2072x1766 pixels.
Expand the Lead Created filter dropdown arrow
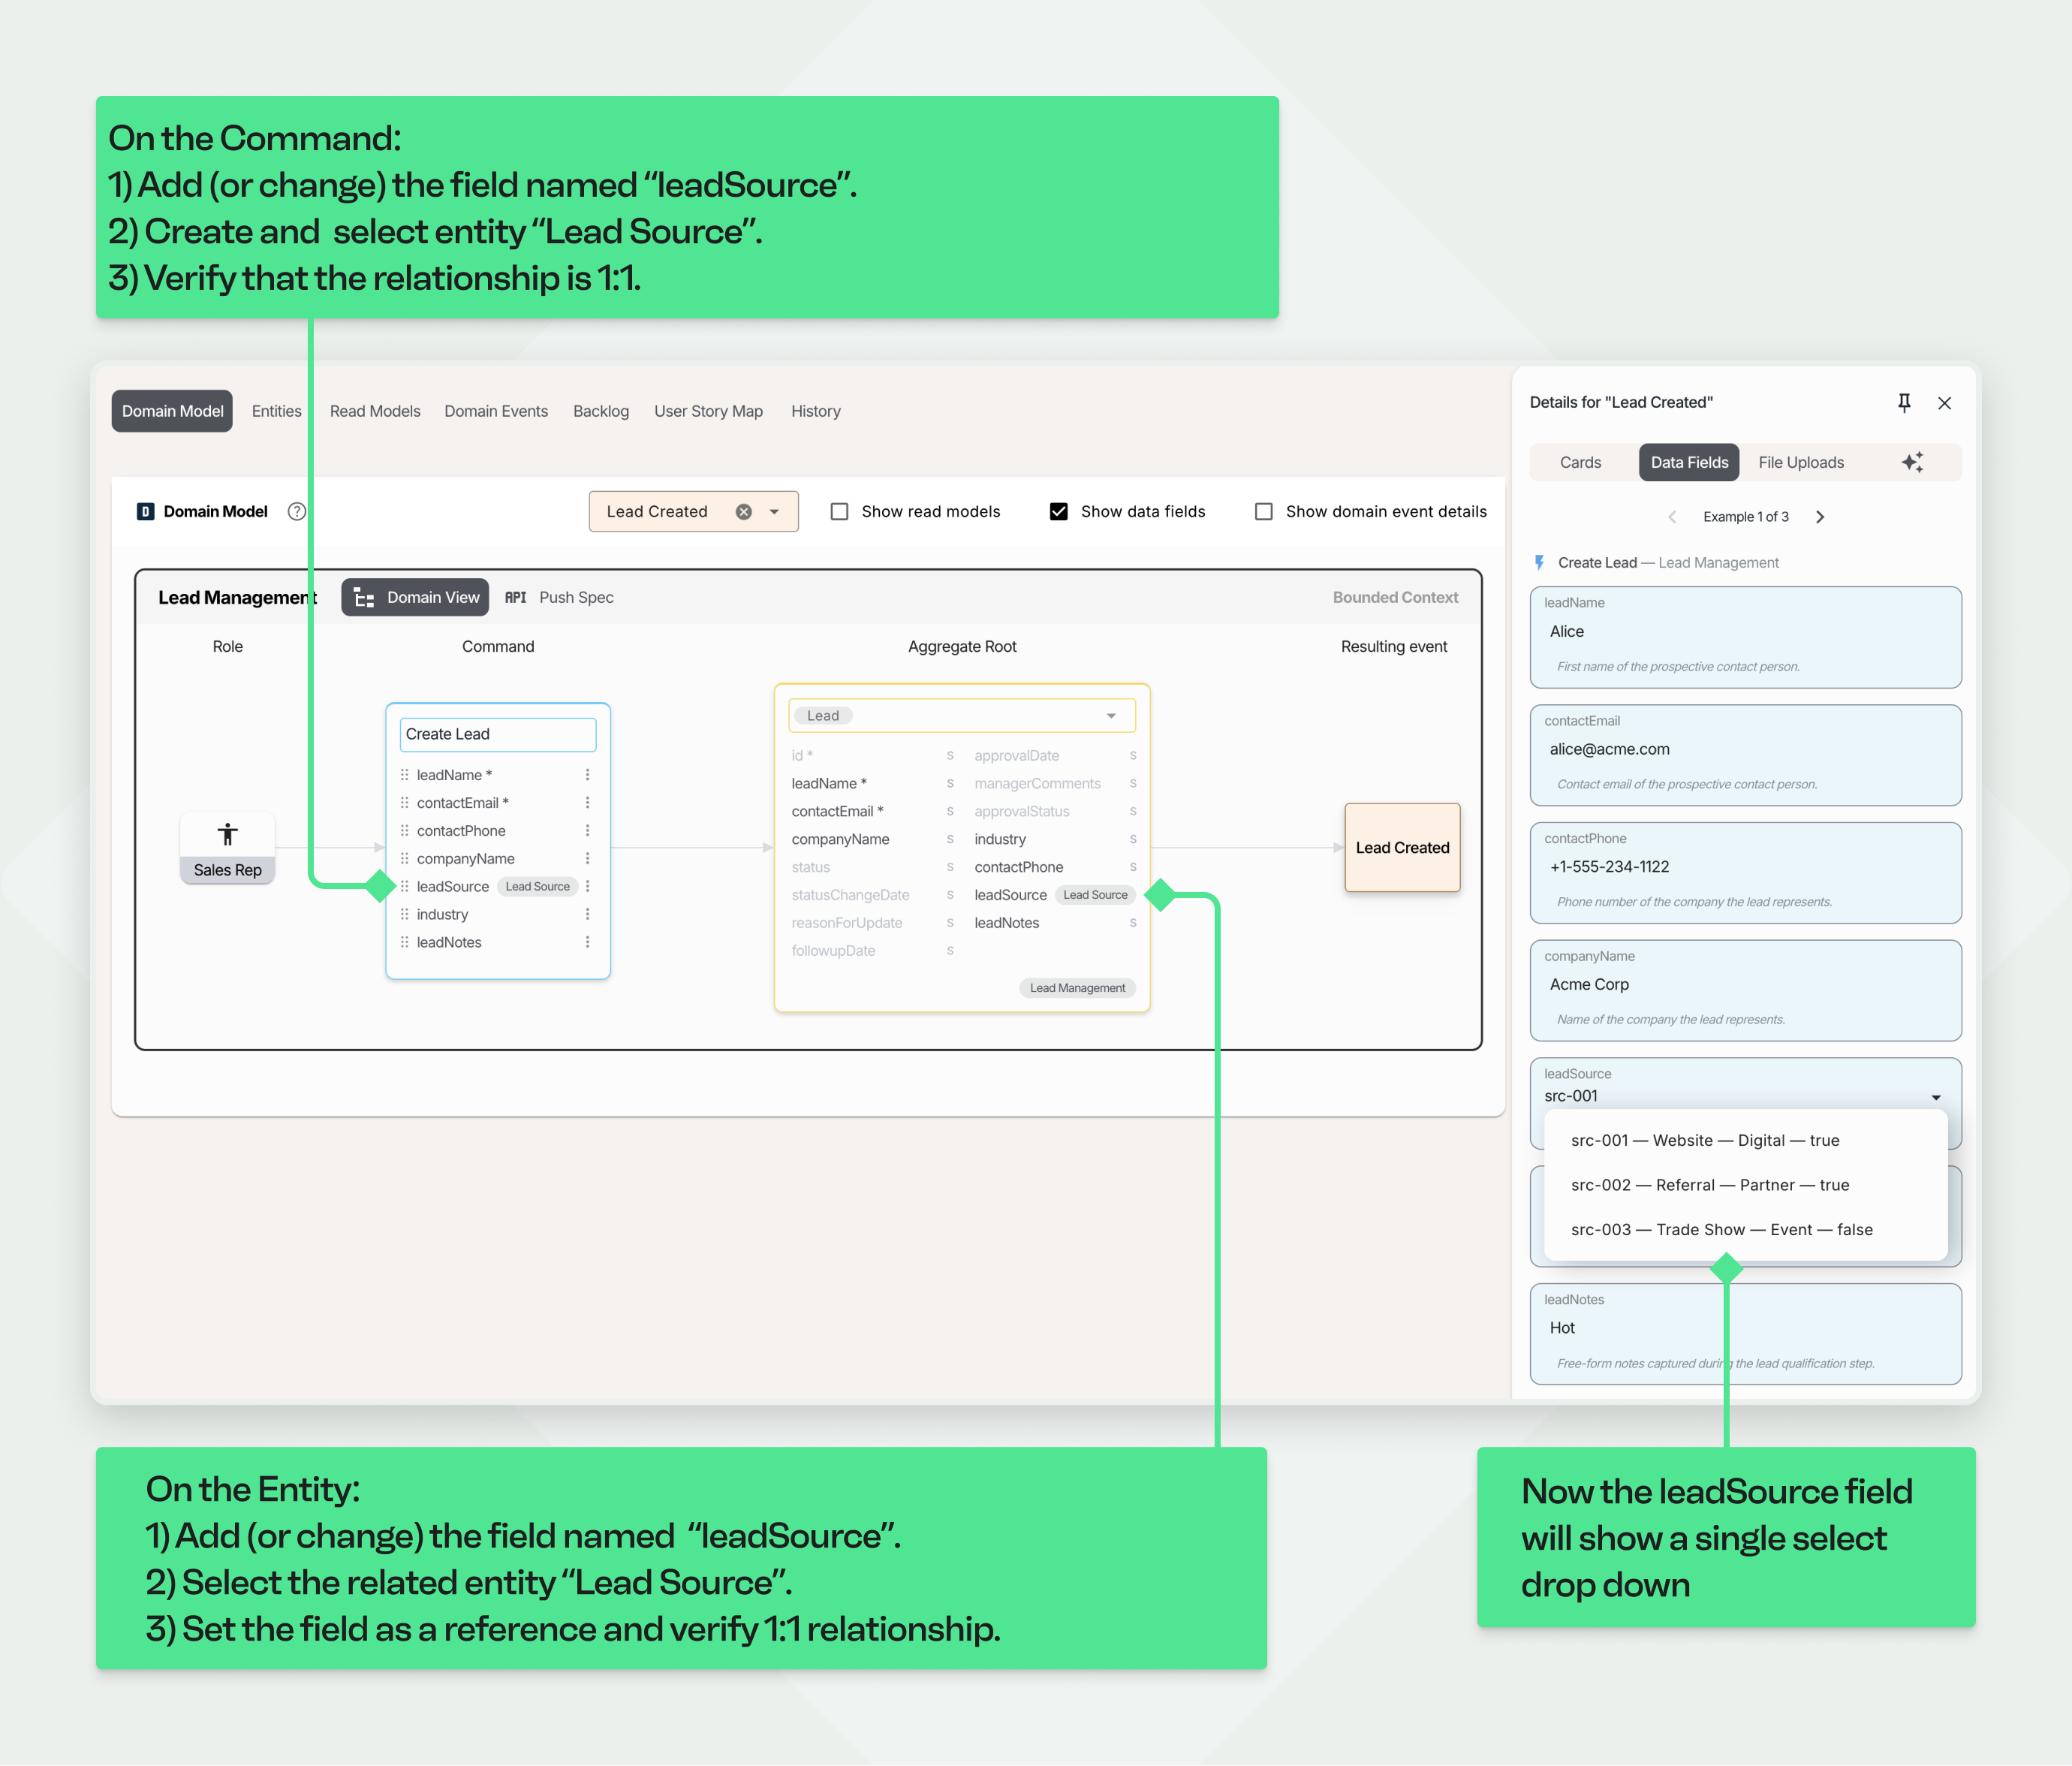(774, 511)
